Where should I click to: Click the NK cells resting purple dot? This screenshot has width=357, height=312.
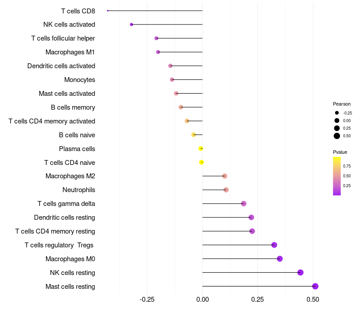[x=300, y=272]
